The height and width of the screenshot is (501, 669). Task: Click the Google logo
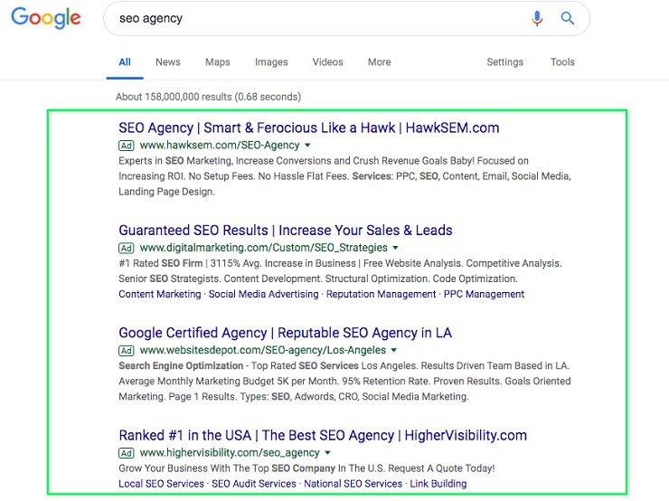pyautogui.click(x=45, y=18)
